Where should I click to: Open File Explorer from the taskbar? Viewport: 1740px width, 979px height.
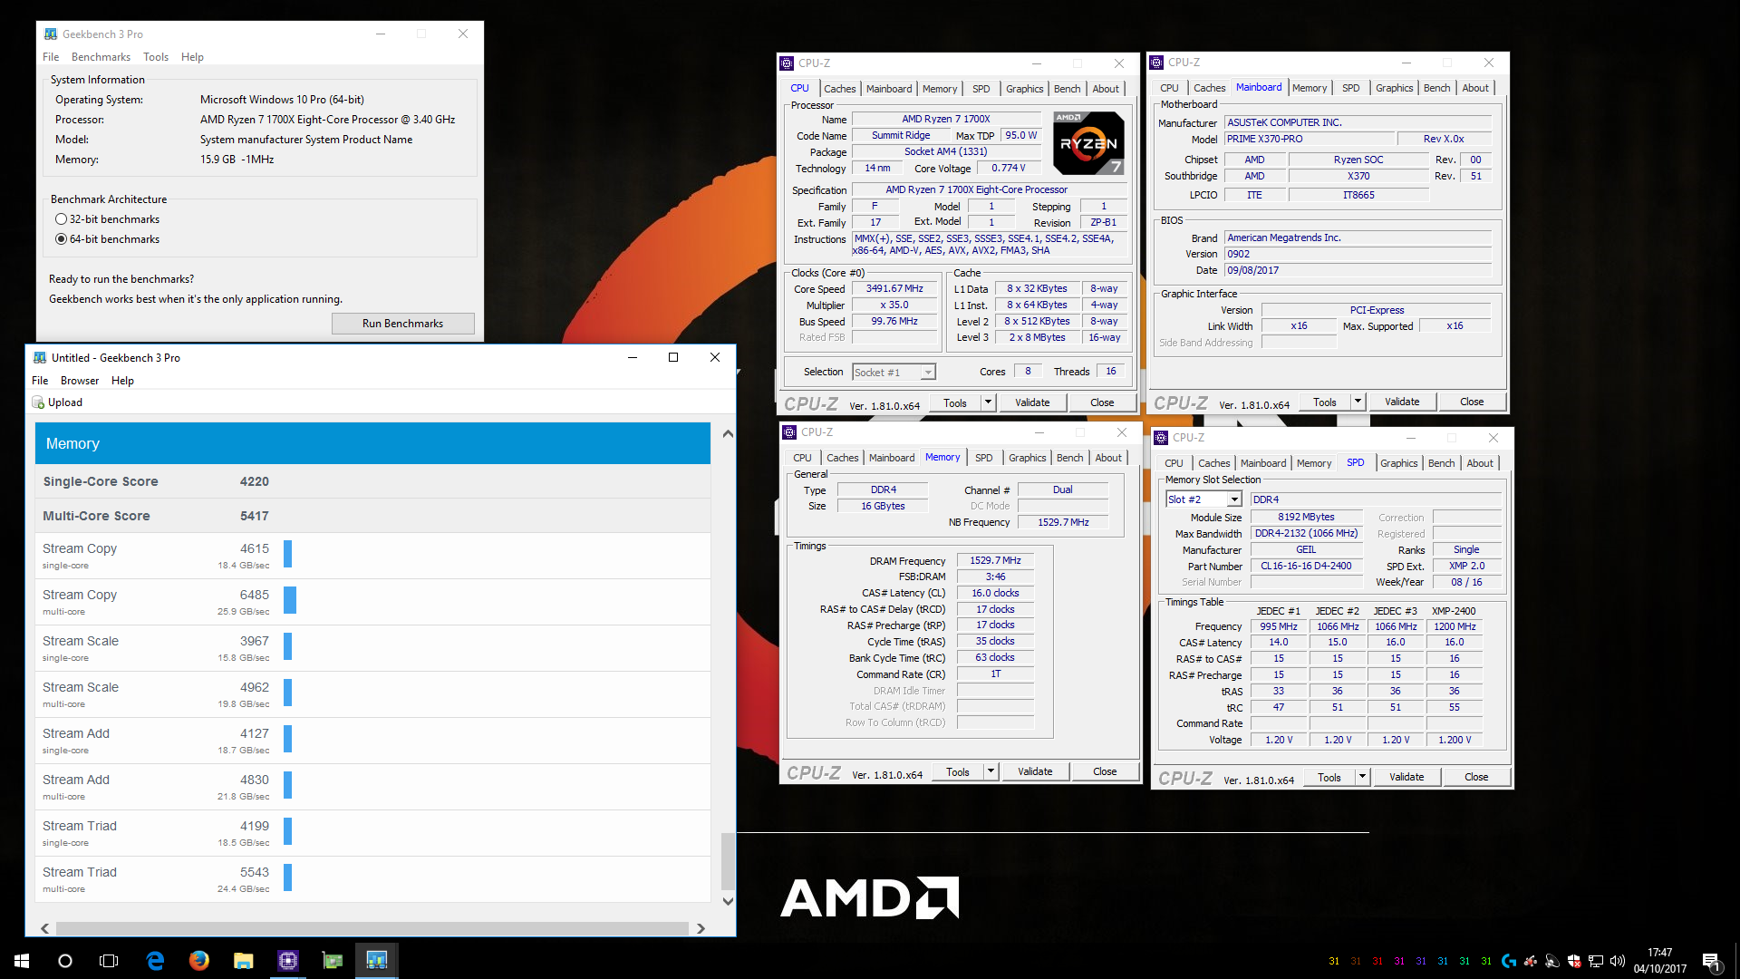coord(244,961)
